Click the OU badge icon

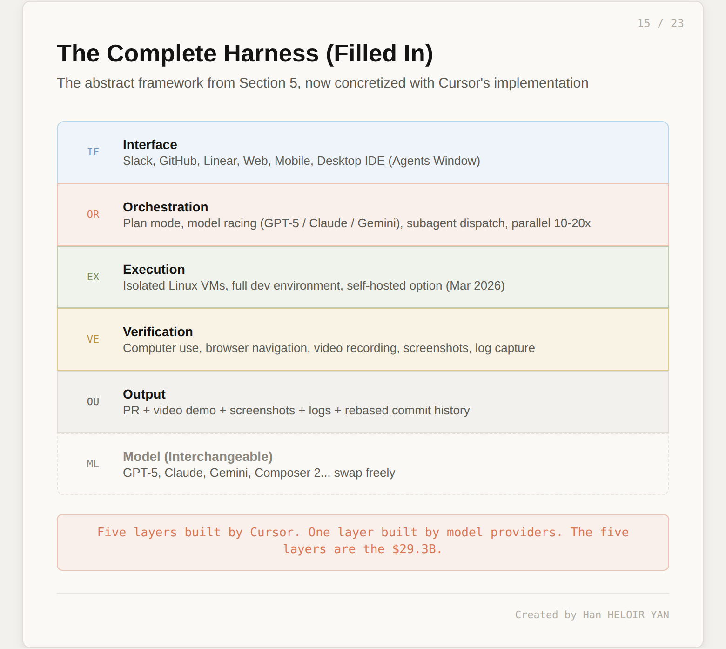click(93, 402)
